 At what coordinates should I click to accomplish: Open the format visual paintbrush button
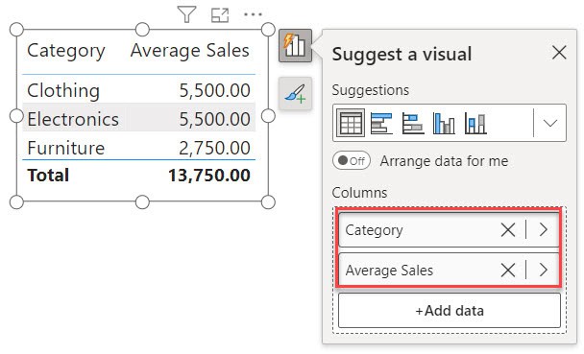pyautogui.click(x=295, y=93)
